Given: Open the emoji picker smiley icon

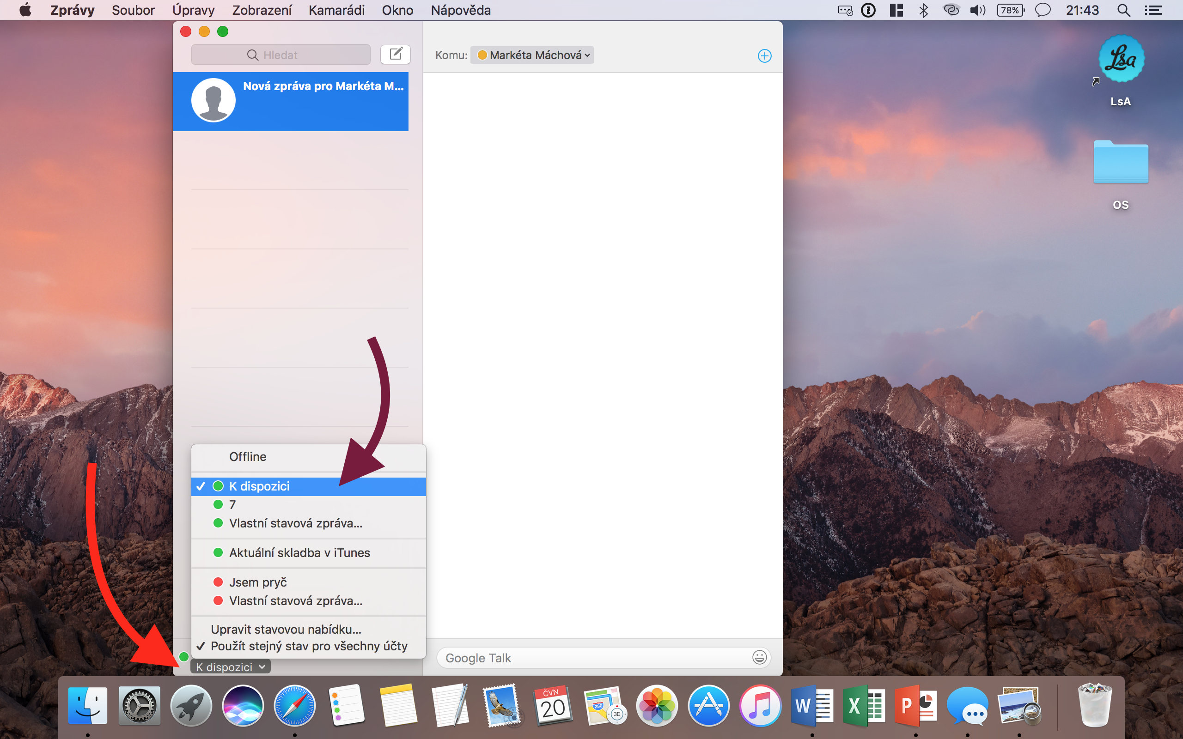Looking at the screenshot, I should pos(759,657).
